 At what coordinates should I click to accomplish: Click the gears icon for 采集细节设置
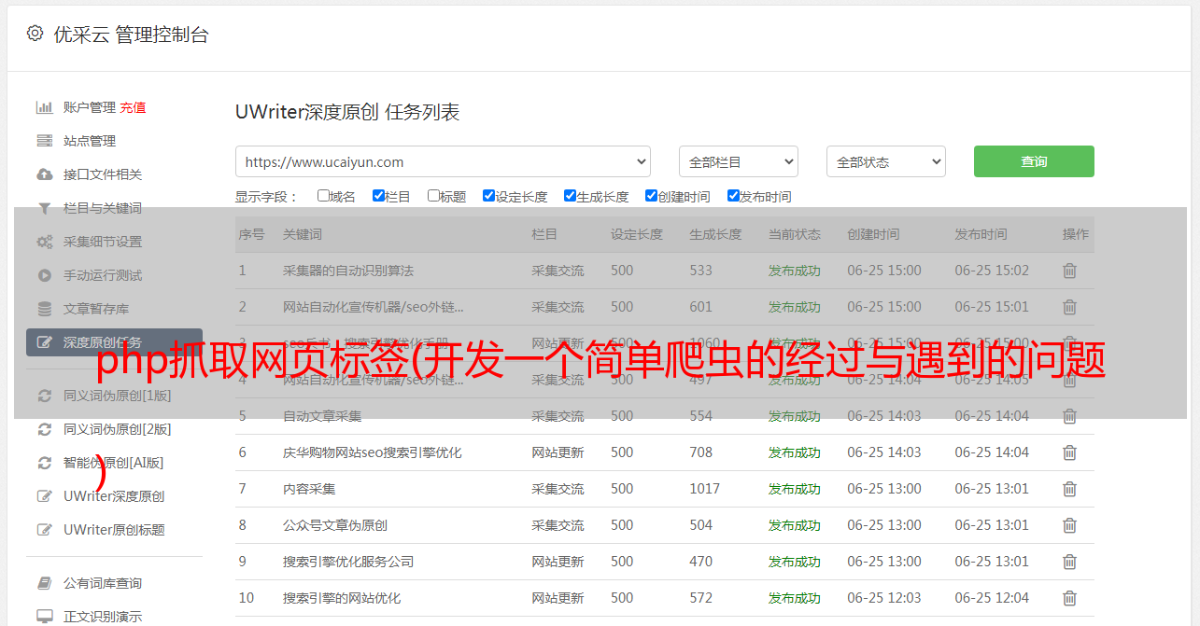click(x=44, y=242)
